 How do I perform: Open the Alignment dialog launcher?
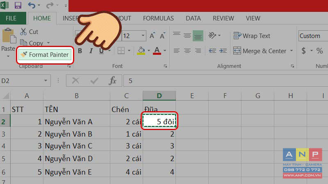(x=292, y=66)
